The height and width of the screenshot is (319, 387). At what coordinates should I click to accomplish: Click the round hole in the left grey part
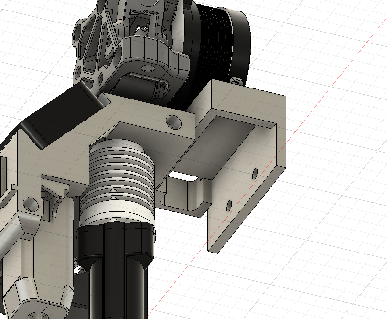coord(30,204)
